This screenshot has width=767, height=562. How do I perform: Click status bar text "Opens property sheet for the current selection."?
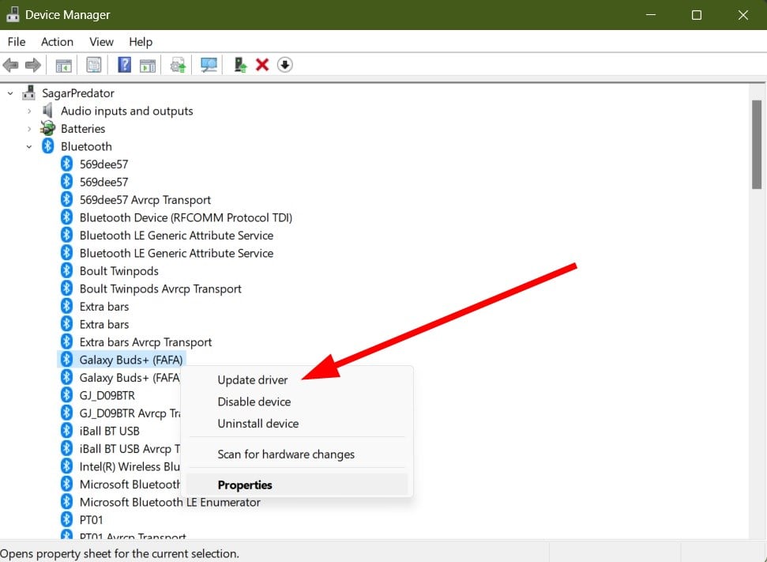(120, 553)
